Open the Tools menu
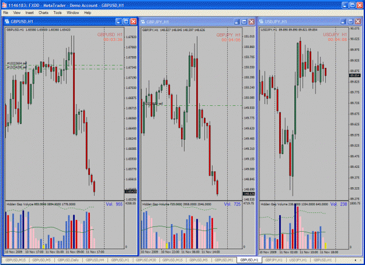 point(57,13)
